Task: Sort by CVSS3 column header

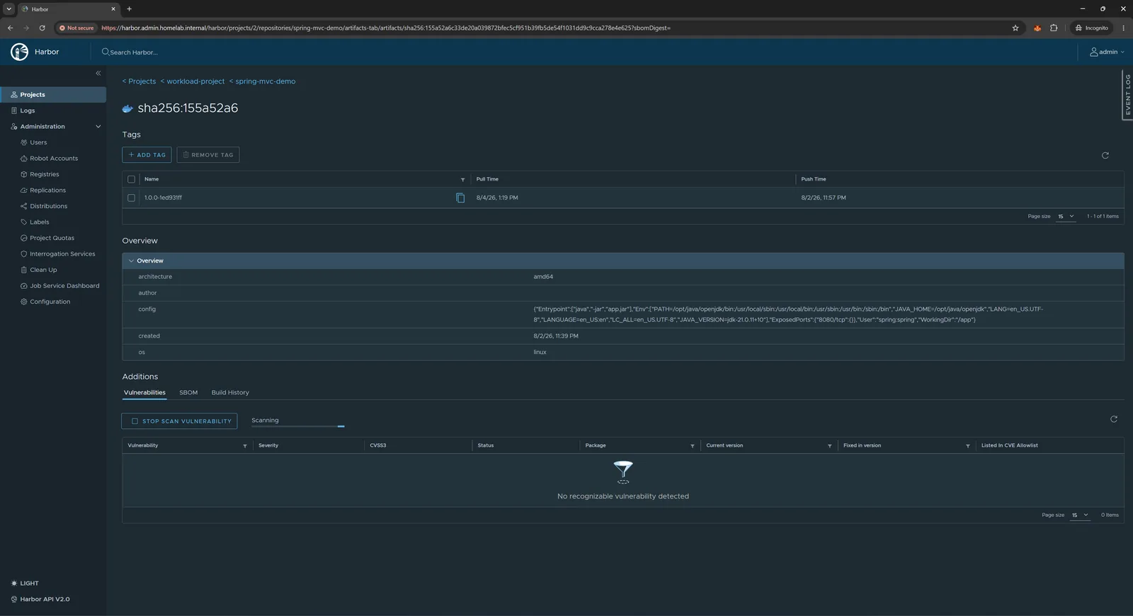Action: tap(378, 445)
